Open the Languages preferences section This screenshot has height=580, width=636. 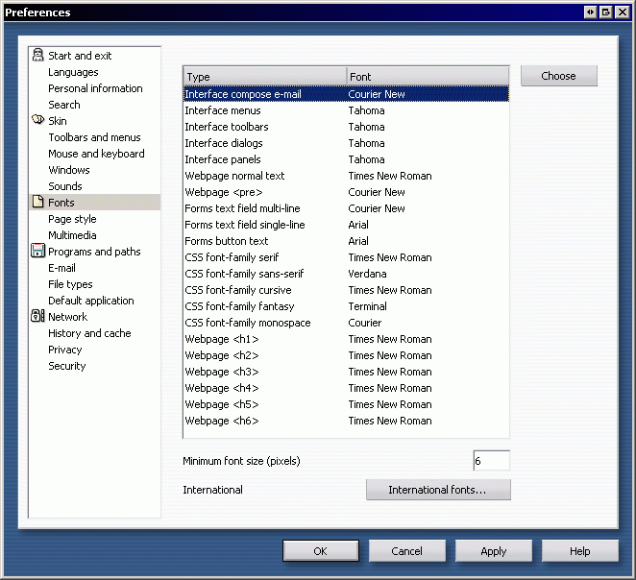(73, 72)
